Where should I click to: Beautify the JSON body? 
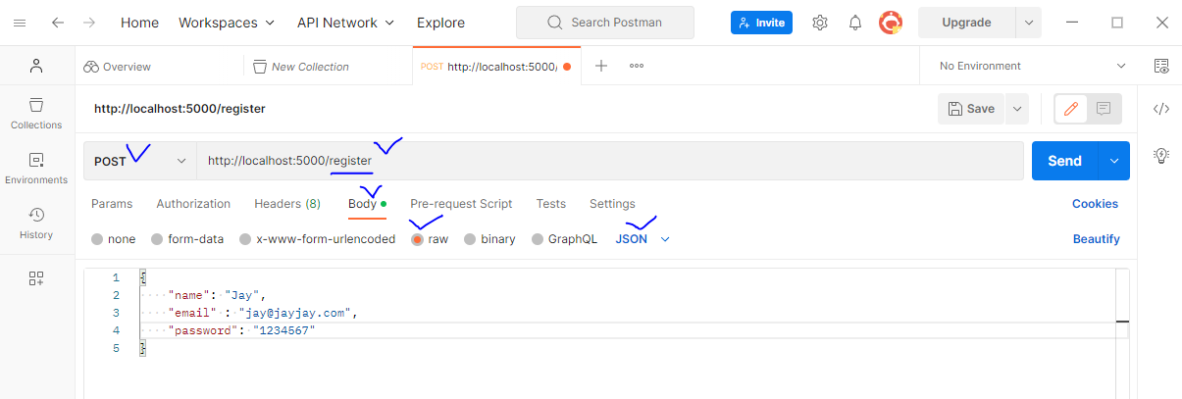[x=1096, y=239]
